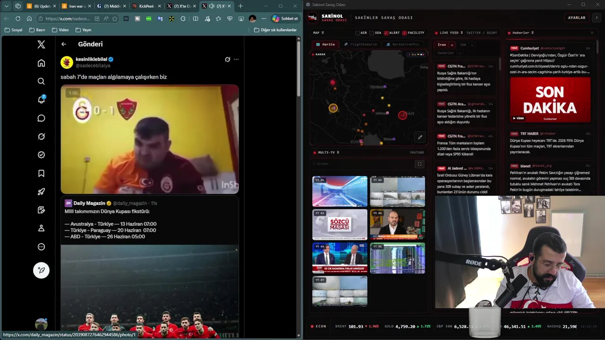Uncheck the ALERT map layer
This screenshot has height=340, width=605.
tap(386, 33)
